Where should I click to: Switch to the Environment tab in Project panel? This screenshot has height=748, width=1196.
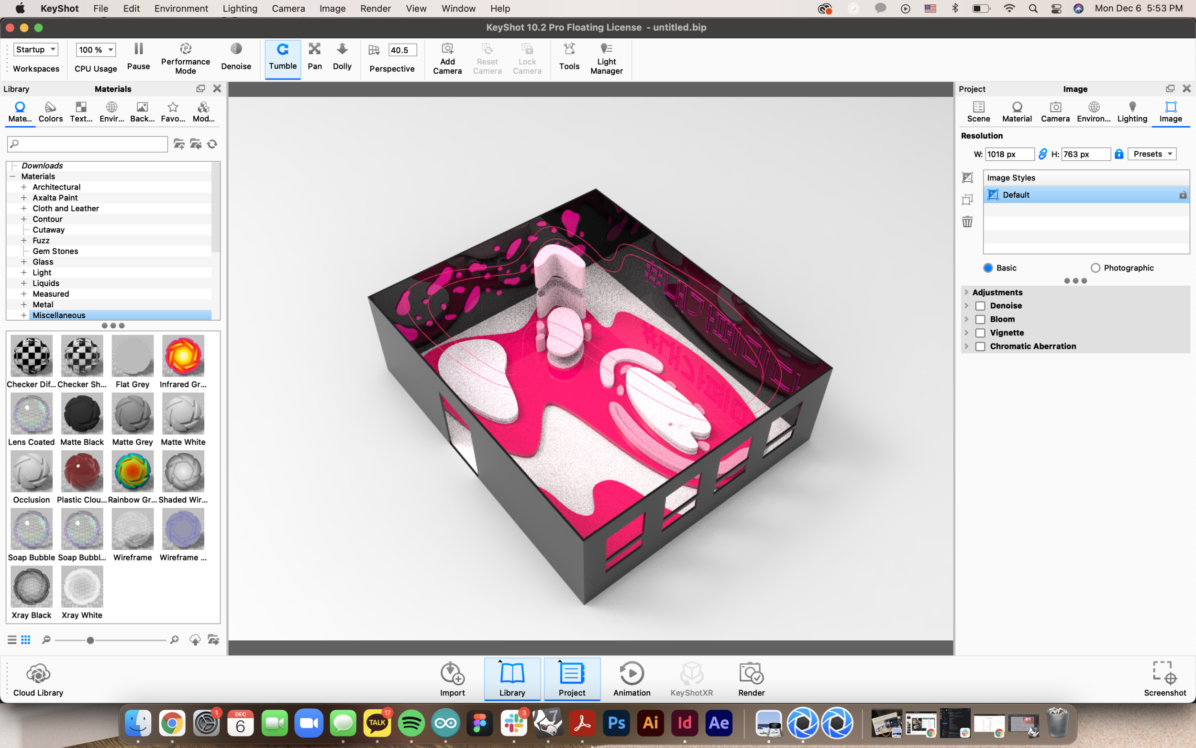1093,112
